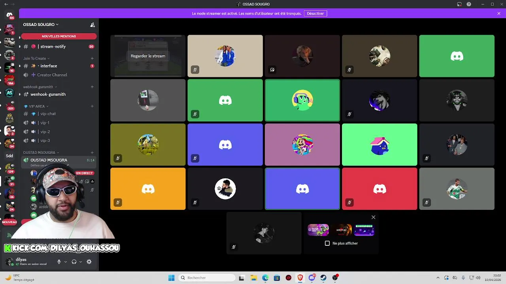The image size is (506, 284).
Task: Check the Ne plus afficher checkbox
Action: point(327,243)
